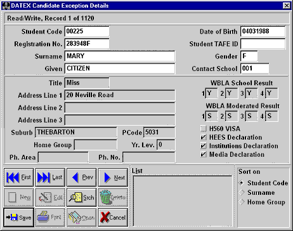
Task: Click Address Line 1 field
Action: coord(120,95)
